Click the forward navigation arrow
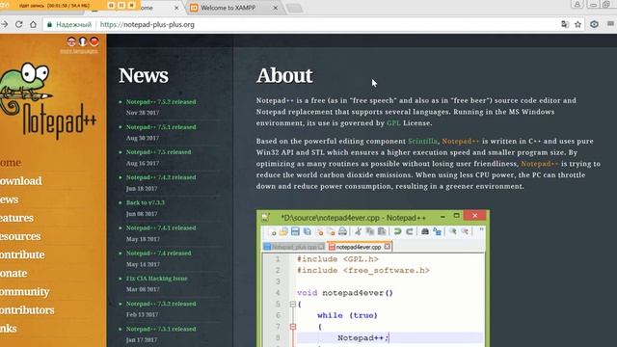This screenshot has height=347, width=617. click(x=4, y=24)
